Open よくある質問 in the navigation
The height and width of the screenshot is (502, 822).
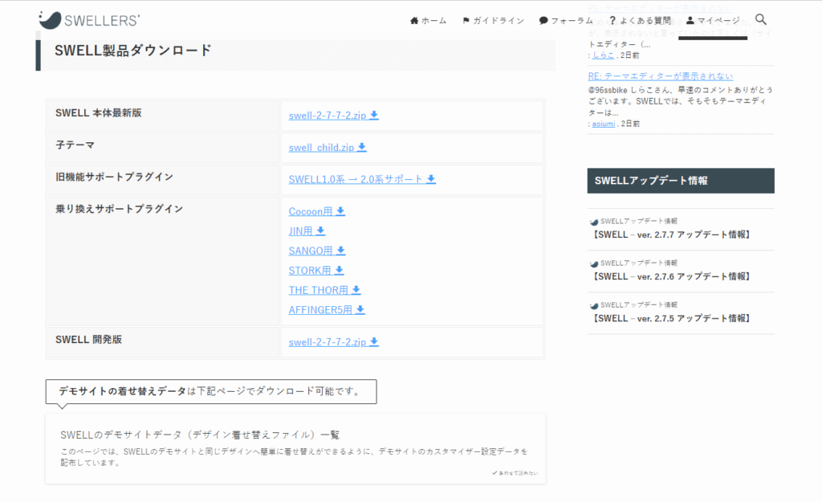click(640, 20)
